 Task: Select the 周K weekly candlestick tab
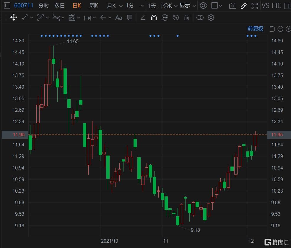click(94, 6)
